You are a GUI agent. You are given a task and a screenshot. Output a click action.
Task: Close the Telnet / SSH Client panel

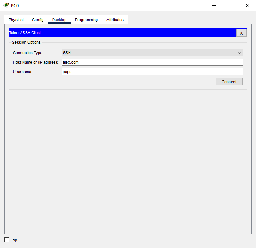tap(241, 33)
